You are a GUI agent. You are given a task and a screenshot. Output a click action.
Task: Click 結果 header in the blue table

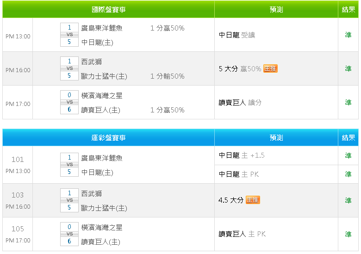click(348, 137)
